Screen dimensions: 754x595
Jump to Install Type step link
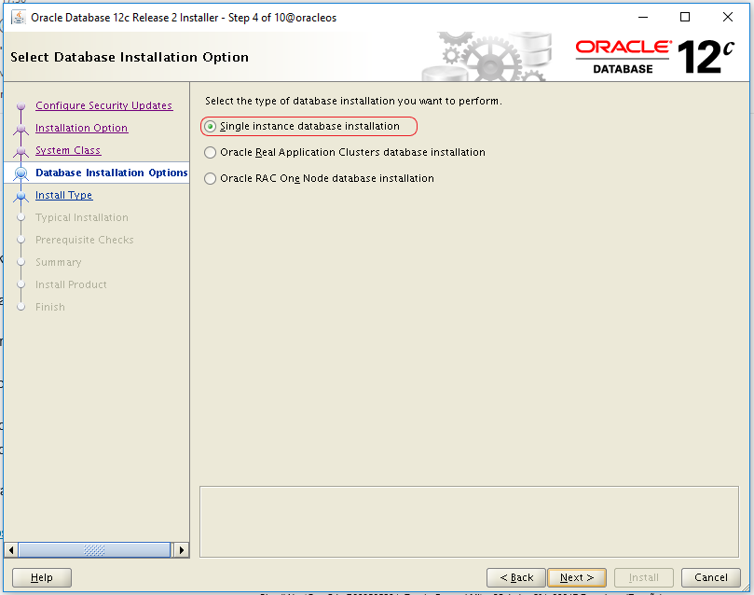tap(63, 195)
